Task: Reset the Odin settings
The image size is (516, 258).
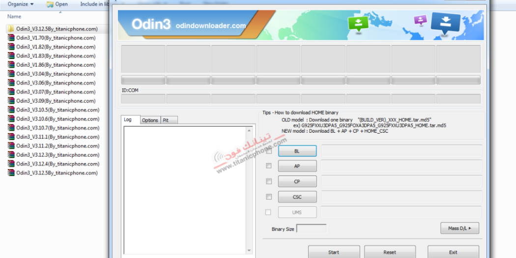Action: coord(390,252)
